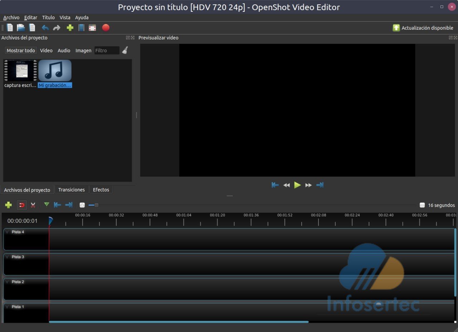Toggle the magnet snapping tool
This screenshot has width=458, height=332.
[x=22, y=205]
